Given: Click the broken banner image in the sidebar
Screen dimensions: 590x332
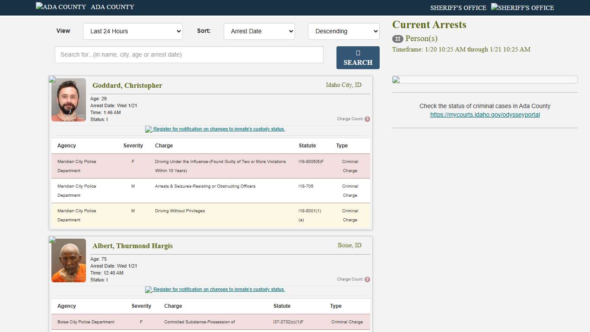Looking at the screenshot, I should click(485, 80).
